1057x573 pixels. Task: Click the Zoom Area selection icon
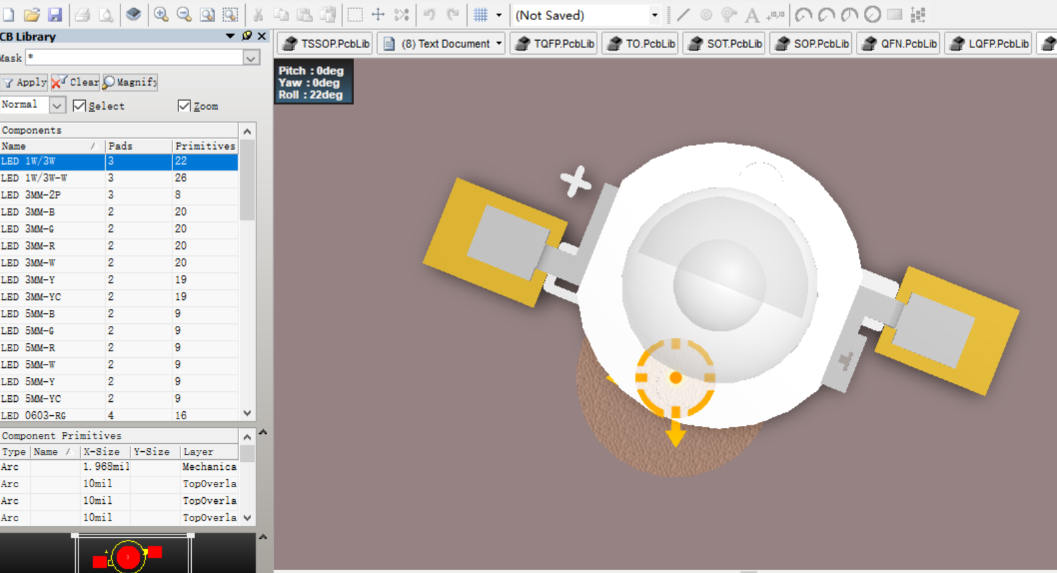click(x=230, y=14)
